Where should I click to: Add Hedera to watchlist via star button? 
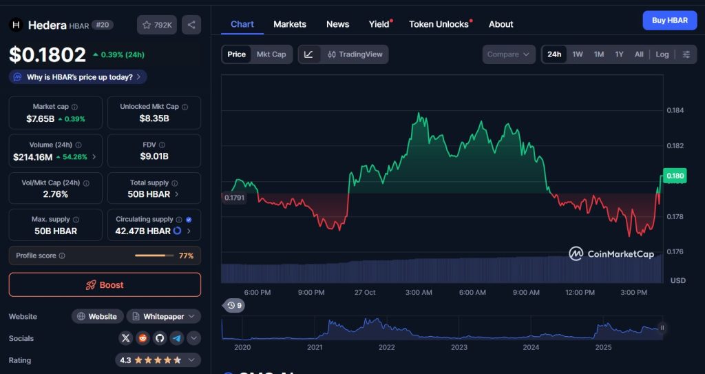(157, 25)
